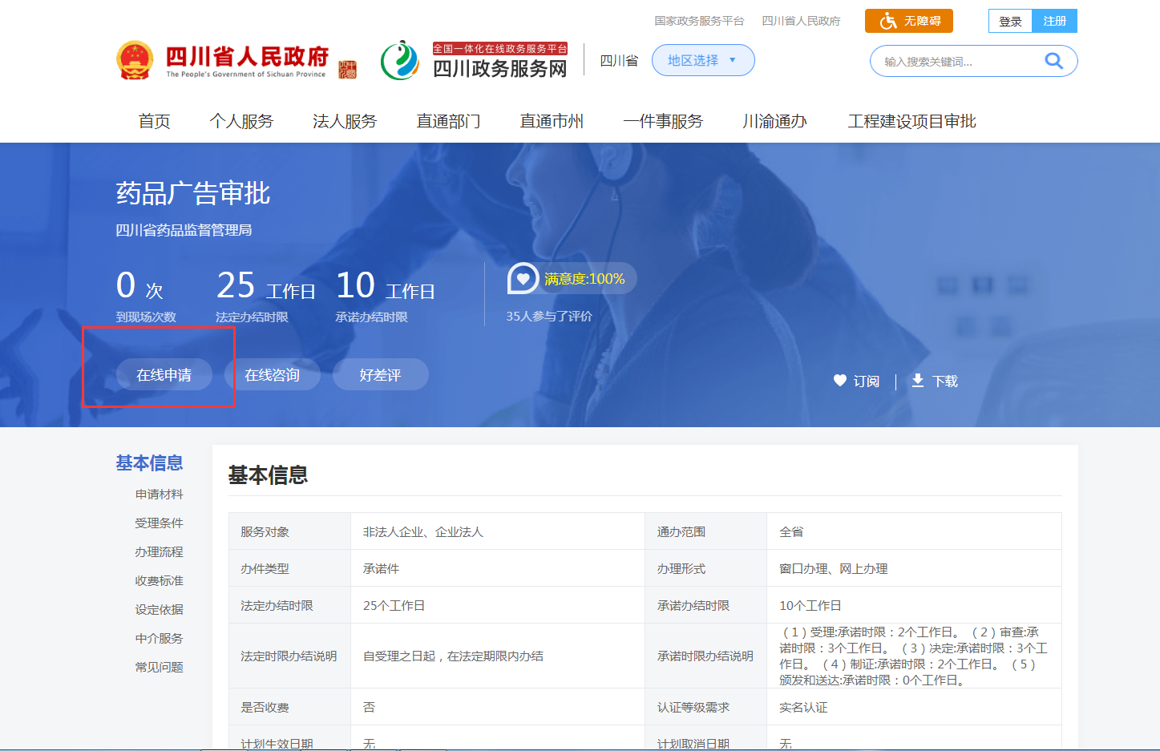Screen dimensions: 1160x751
Task: Click the 好差评 rating button
Action: click(x=380, y=375)
